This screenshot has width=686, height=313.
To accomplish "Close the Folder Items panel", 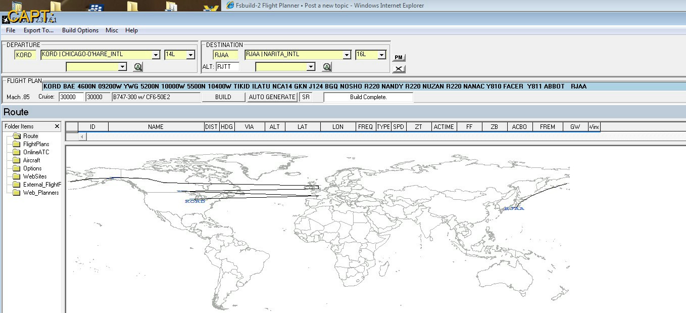I will pos(57,126).
